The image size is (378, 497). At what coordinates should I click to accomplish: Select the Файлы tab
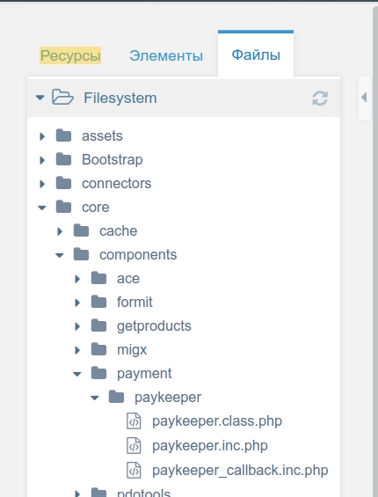click(256, 55)
